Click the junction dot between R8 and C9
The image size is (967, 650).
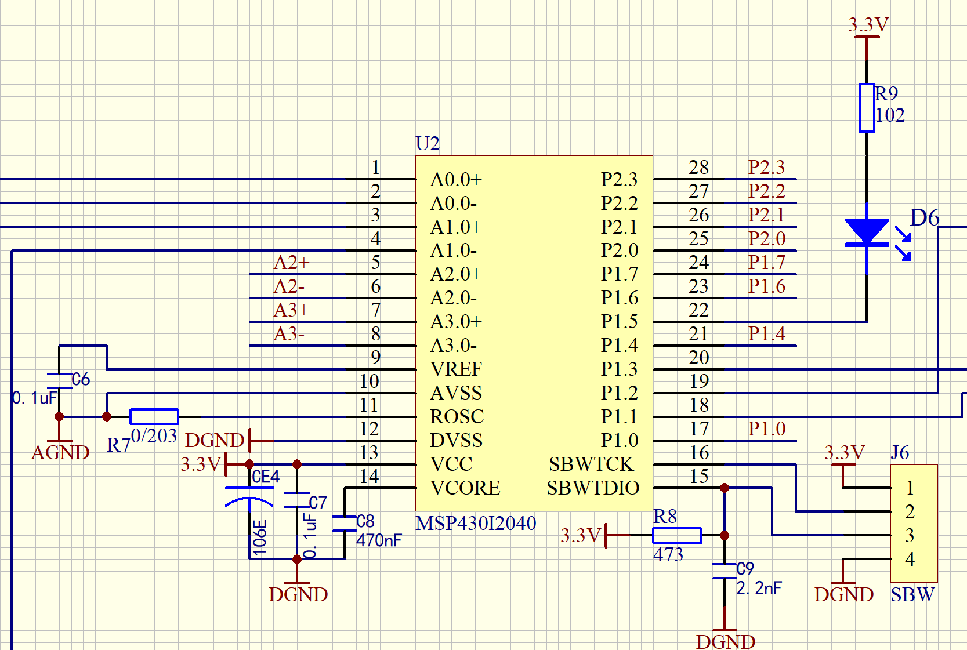tap(725, 535)
